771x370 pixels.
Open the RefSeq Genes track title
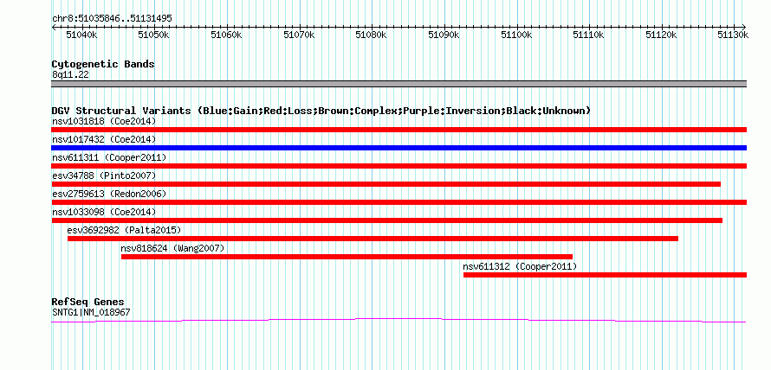(88, 303)
